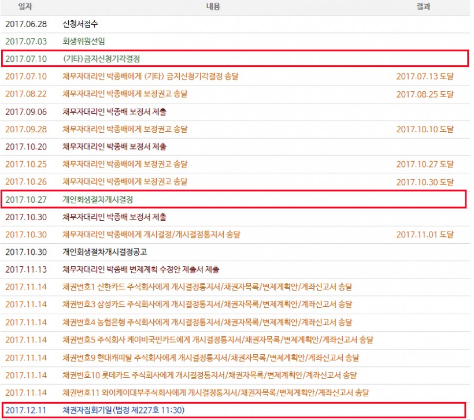474x420 pixels.
Task: Select the date cell '2017.09.28'
Action: pyautogui.click(x=26, y=129)
